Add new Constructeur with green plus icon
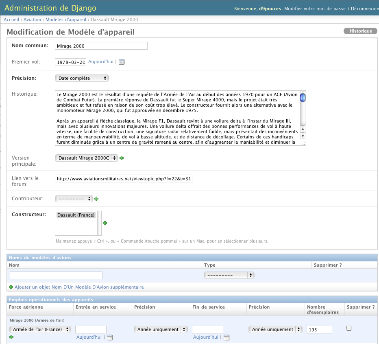 tap(105, 223)
